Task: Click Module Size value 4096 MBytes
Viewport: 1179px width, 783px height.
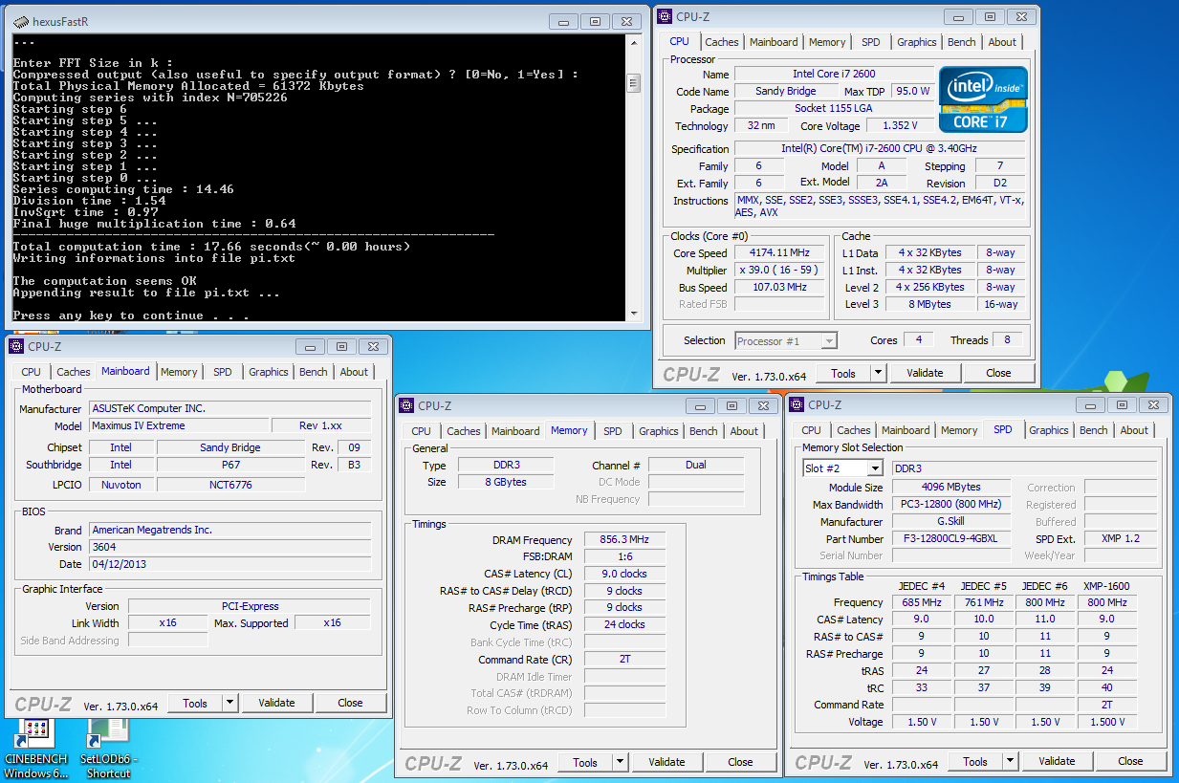Action: (950, 487)
